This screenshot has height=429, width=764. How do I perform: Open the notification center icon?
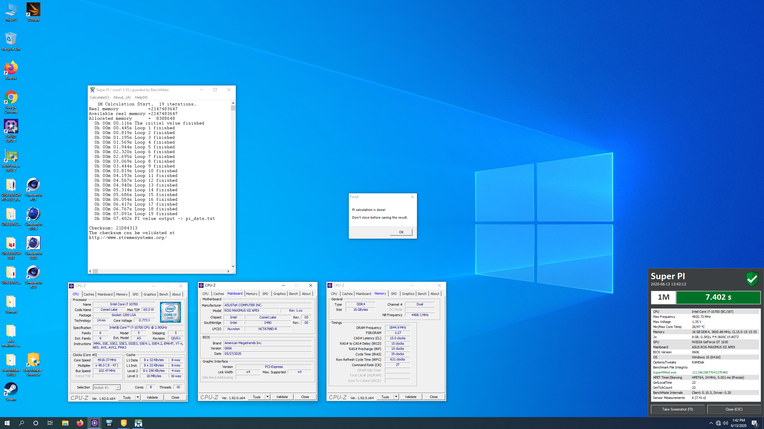(755, 423)
